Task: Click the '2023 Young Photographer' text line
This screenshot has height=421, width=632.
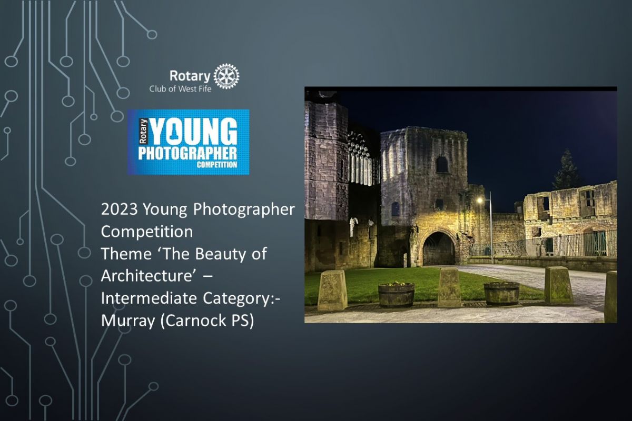Action: coord(197,209)
